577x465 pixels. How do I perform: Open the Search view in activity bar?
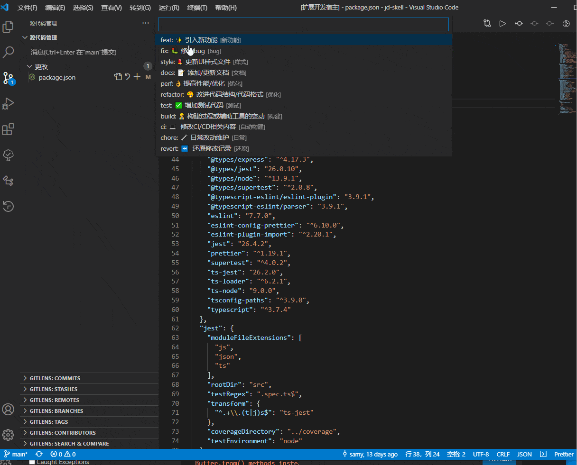click(x=8, y=53)
